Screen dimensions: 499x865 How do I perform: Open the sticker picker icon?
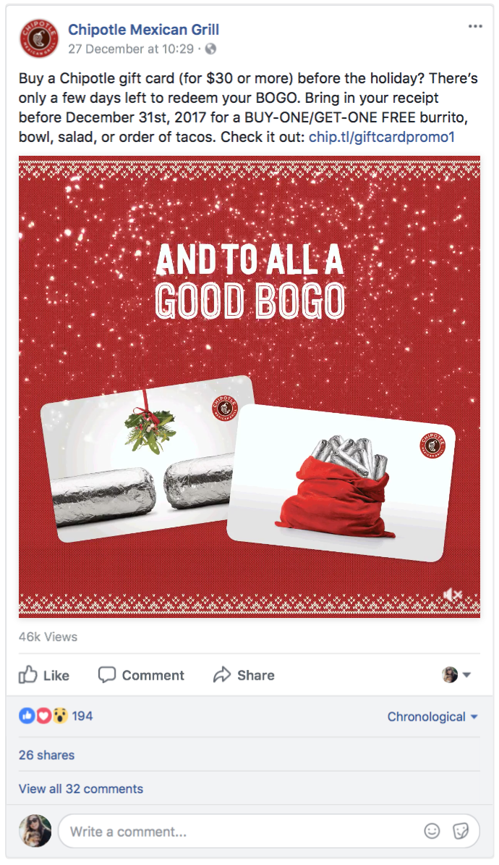click(461, 831)
